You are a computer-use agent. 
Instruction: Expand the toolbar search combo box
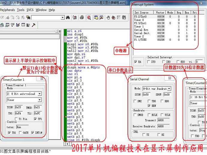(63, 18)
